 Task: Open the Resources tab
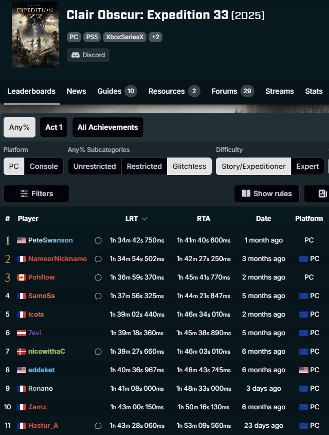[x=174, y=91]
